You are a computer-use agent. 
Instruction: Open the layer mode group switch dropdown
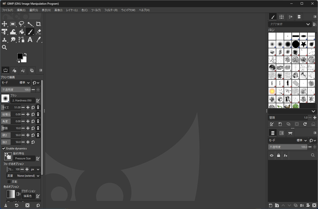pos(312,141)
